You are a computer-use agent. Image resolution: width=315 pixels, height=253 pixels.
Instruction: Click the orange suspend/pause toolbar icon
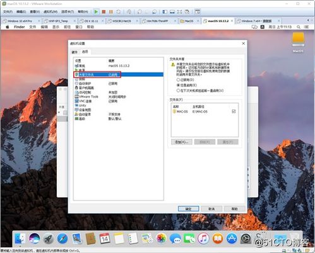[111, 12]
